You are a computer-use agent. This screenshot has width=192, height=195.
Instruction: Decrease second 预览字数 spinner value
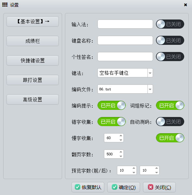click(157, 173)
